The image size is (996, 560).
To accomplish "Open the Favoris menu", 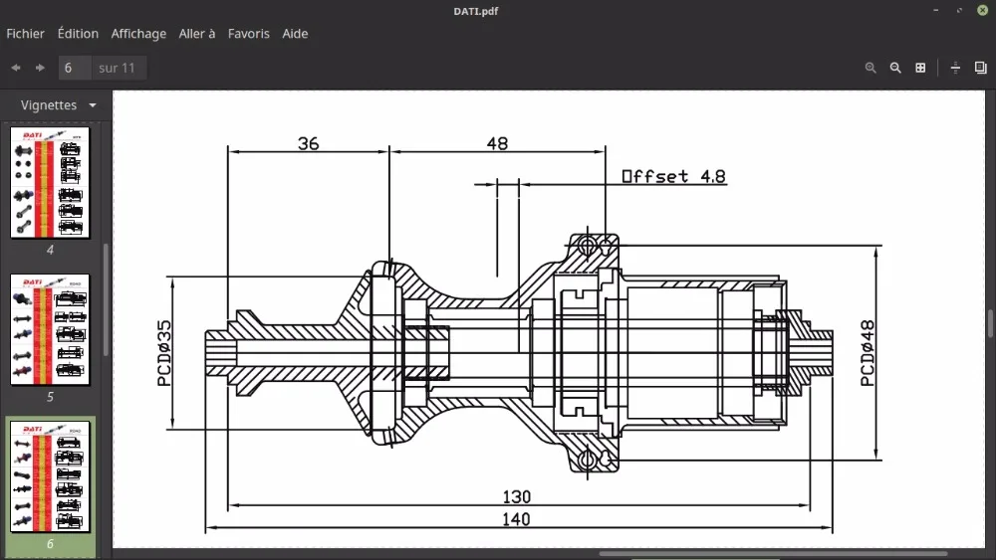I will (248, 34).
